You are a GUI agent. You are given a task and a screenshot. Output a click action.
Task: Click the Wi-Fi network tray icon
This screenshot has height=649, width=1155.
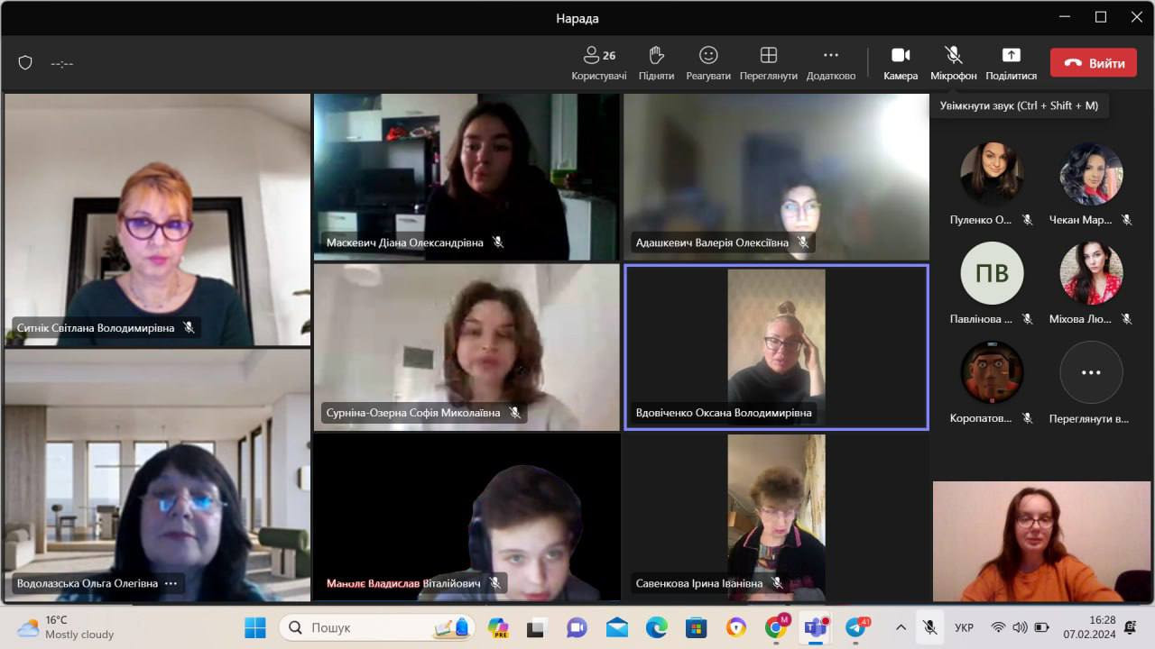998,627
